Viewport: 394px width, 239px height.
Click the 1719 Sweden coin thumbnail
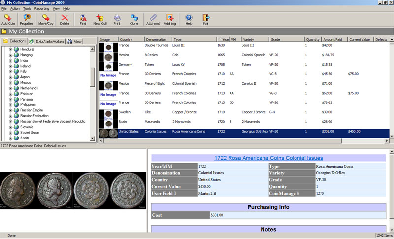point(108,114)
